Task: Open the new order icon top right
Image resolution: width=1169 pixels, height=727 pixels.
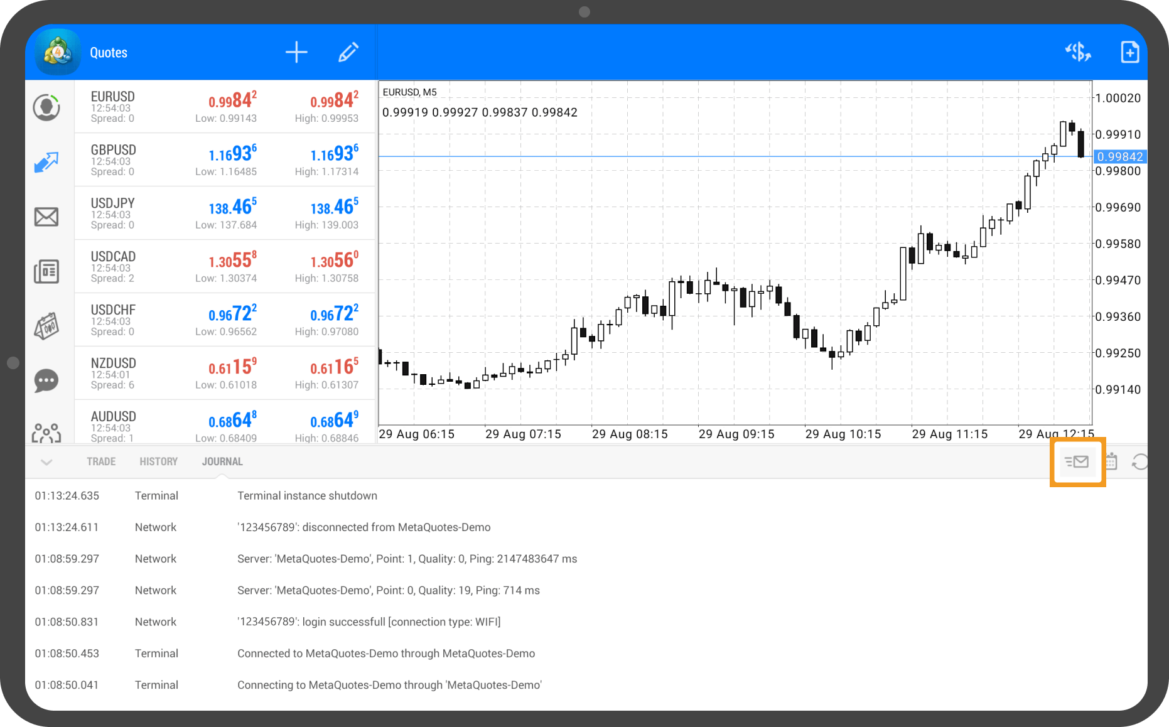Action: click(1129, 53)
